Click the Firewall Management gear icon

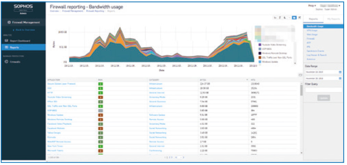9,22
